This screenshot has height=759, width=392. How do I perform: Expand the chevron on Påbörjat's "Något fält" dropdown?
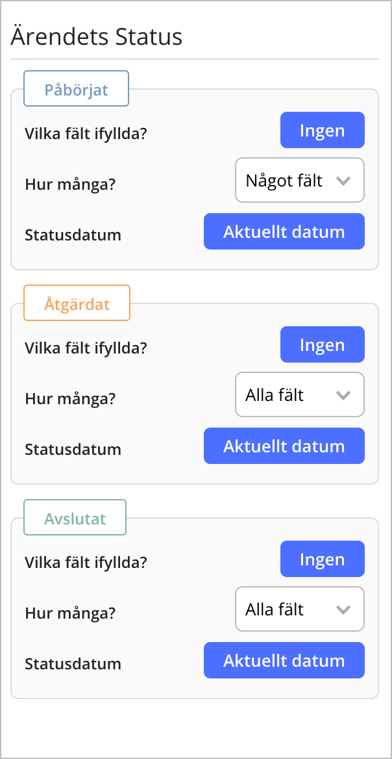click(x=344, y=180)
